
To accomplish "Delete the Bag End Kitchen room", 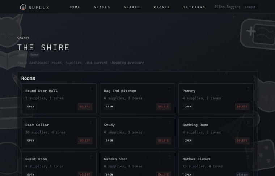I will (x=164, y=107).
